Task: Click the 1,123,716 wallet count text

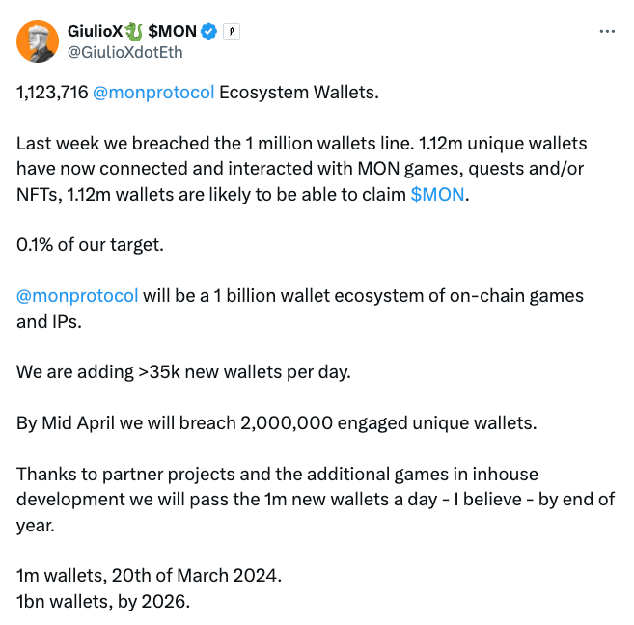Action: (x=52, y=93)
